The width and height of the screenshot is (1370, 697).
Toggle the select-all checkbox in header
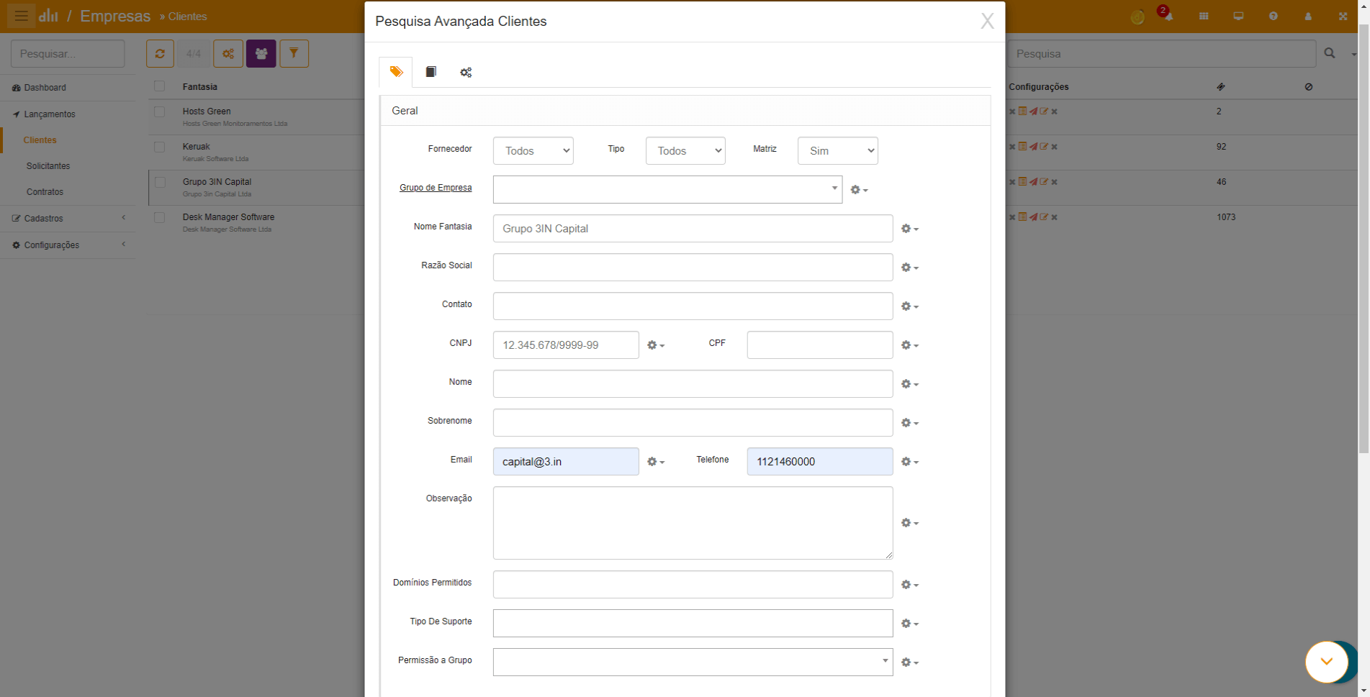160,87
